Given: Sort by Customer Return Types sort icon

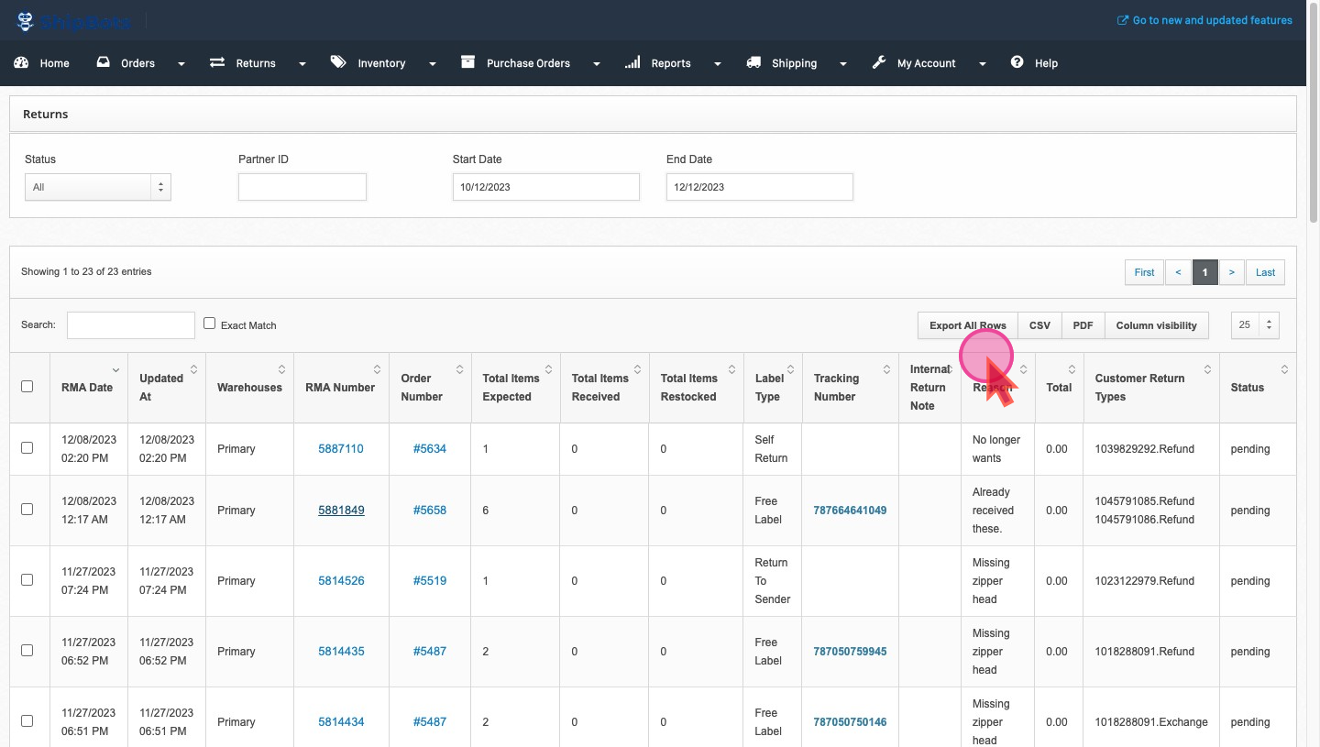Looking at the screenshot, I should pos(1208,369).
